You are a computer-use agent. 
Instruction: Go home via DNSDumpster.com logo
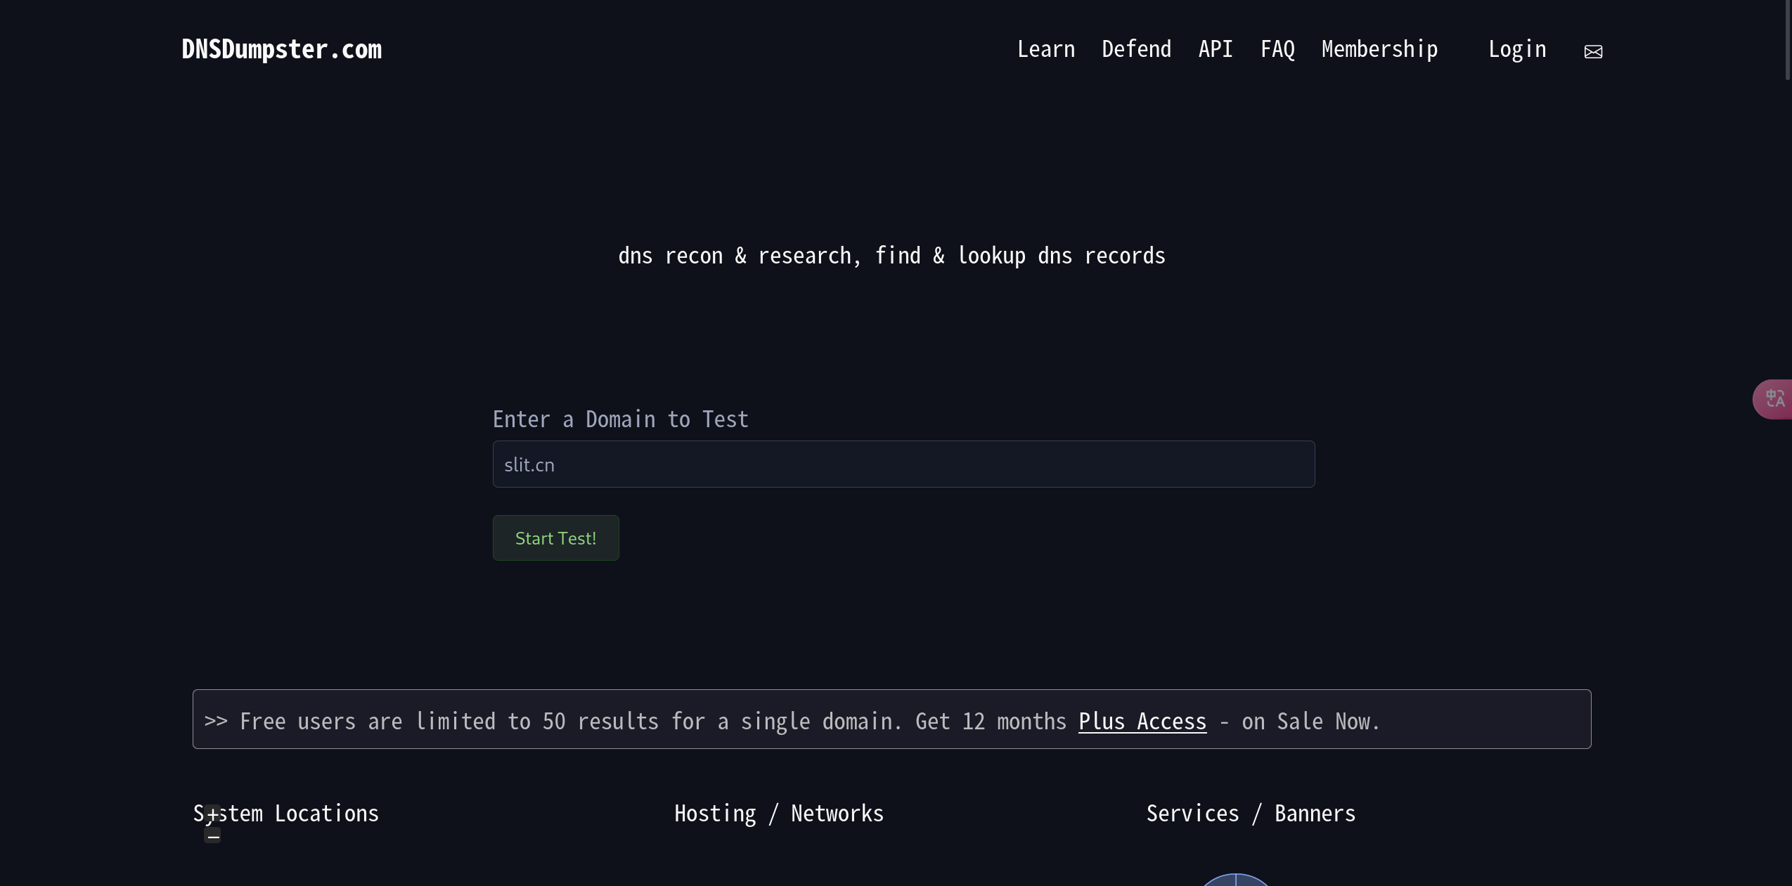[x=281, y=49]
